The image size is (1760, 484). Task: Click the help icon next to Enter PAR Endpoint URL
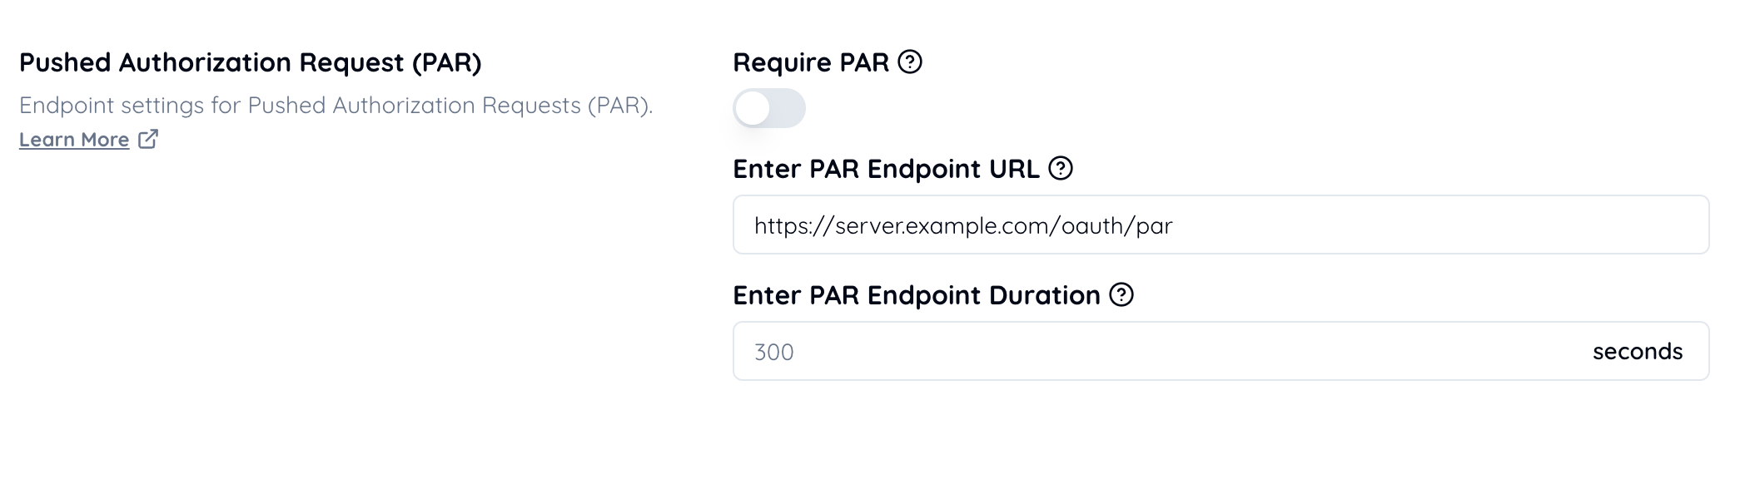1060,169
